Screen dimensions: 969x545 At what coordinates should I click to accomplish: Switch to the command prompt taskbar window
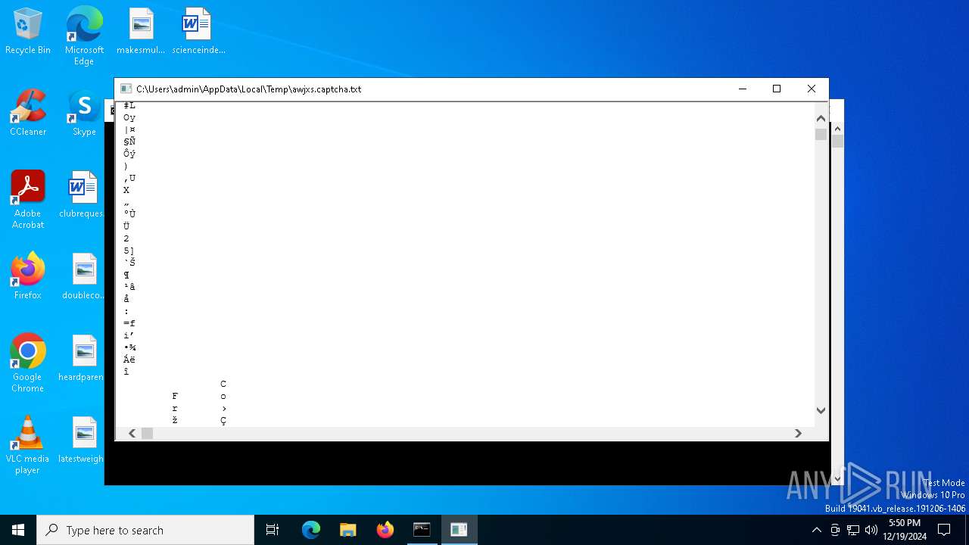click(x=422, y=530)
